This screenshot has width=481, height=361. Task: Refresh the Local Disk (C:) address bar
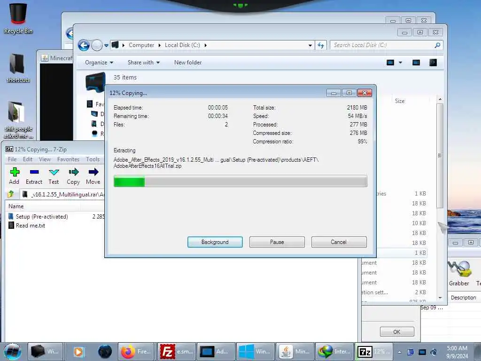321,45
